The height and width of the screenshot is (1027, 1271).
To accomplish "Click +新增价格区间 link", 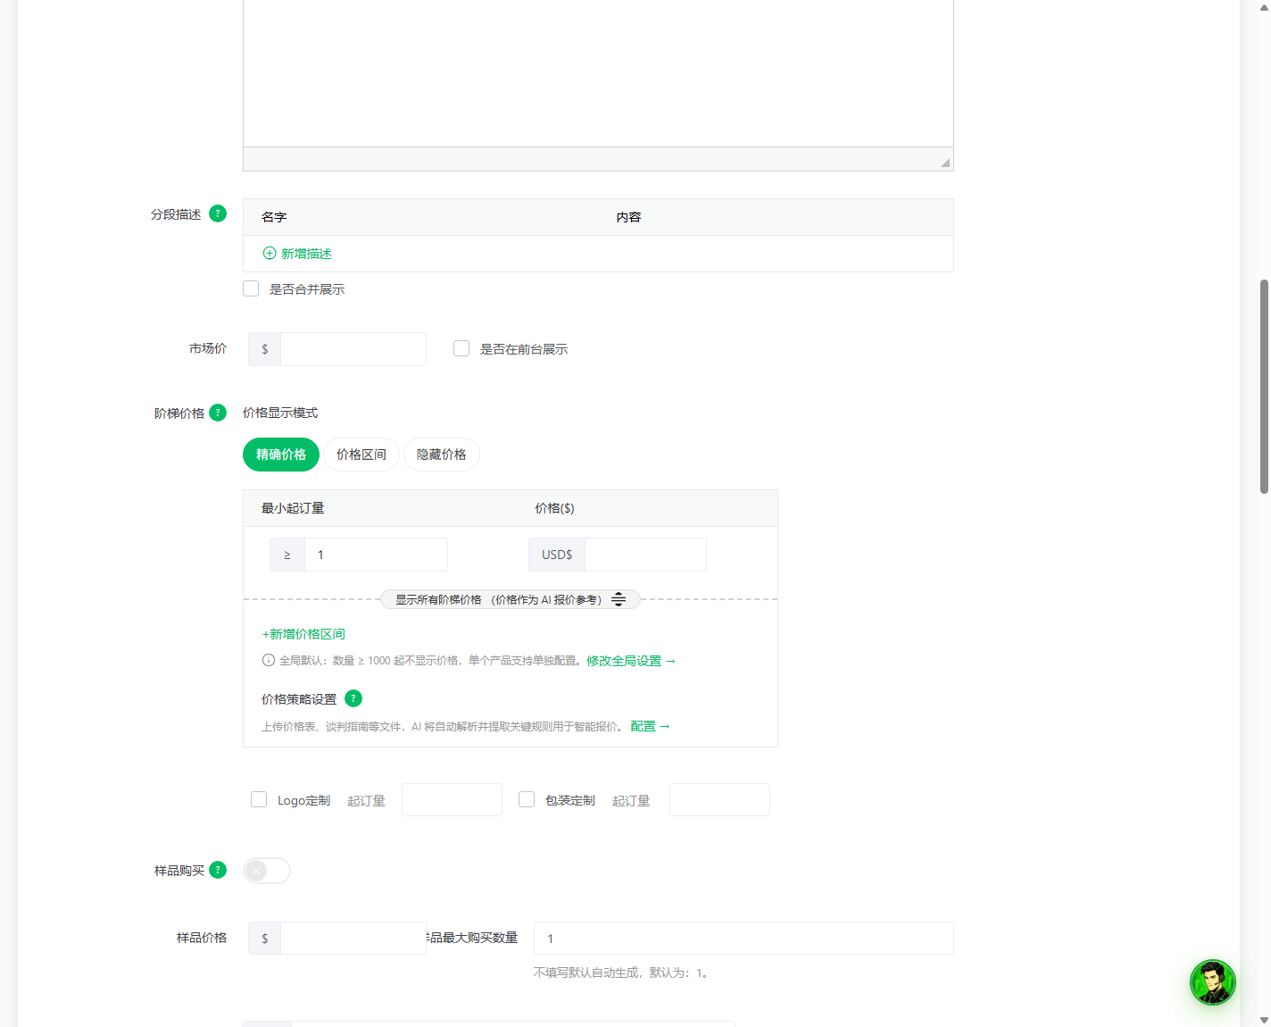I will point(303,634).
